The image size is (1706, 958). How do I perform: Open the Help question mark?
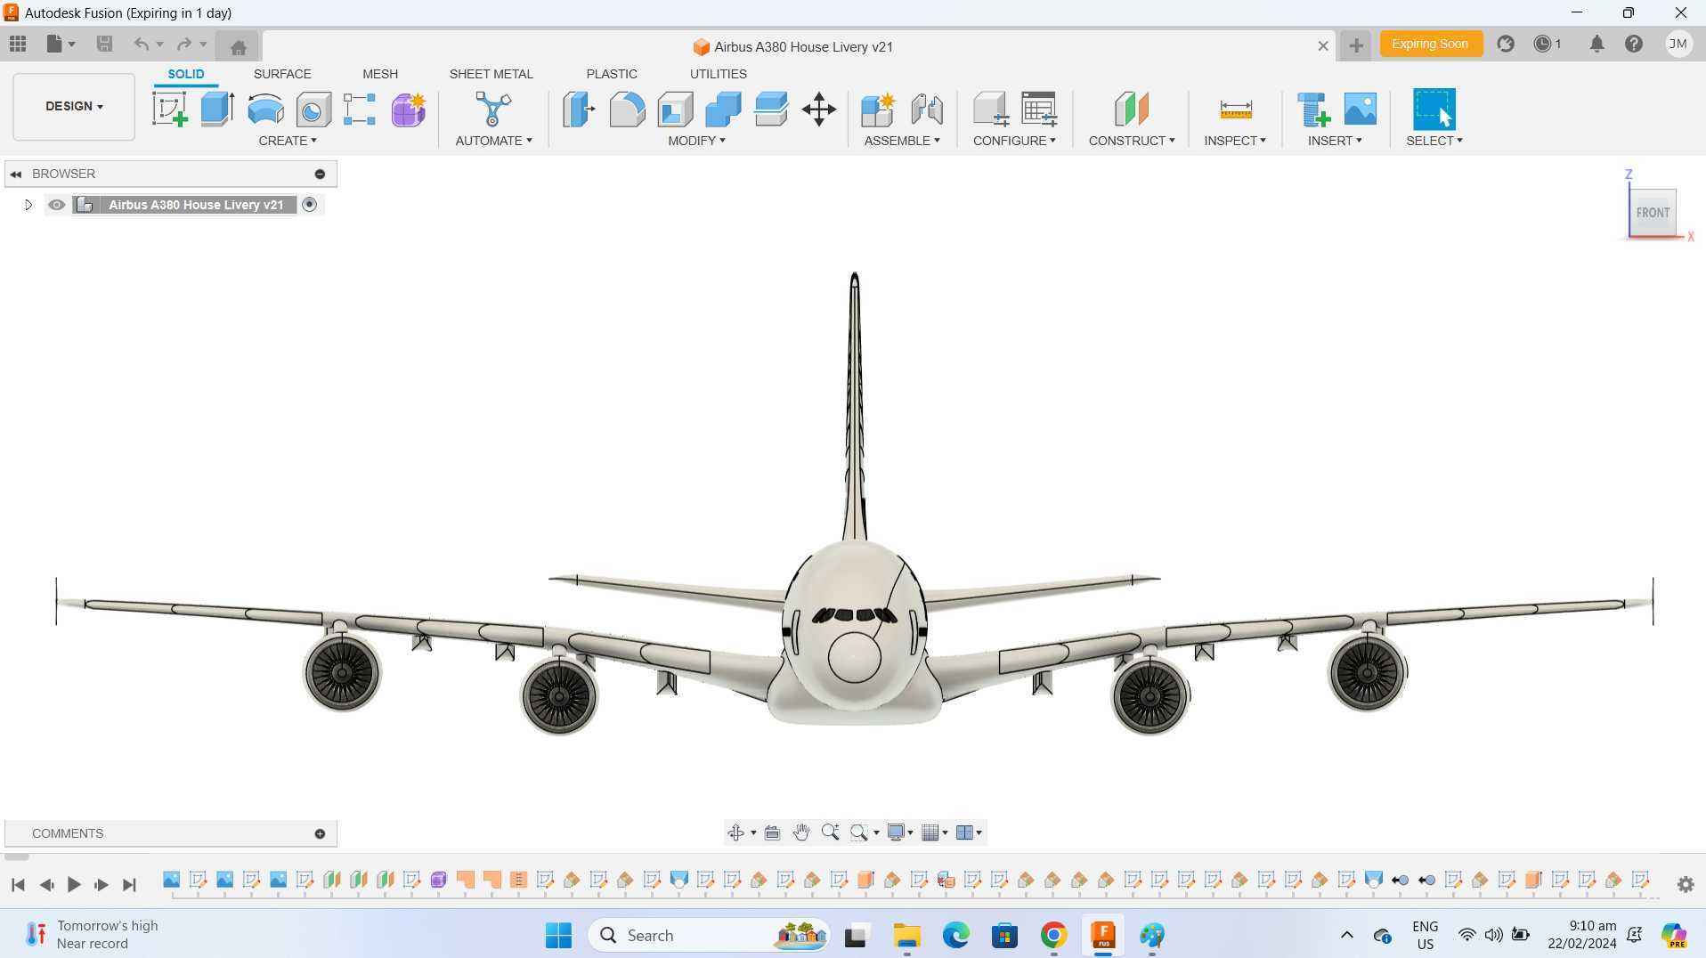[x=1634, y=44]
